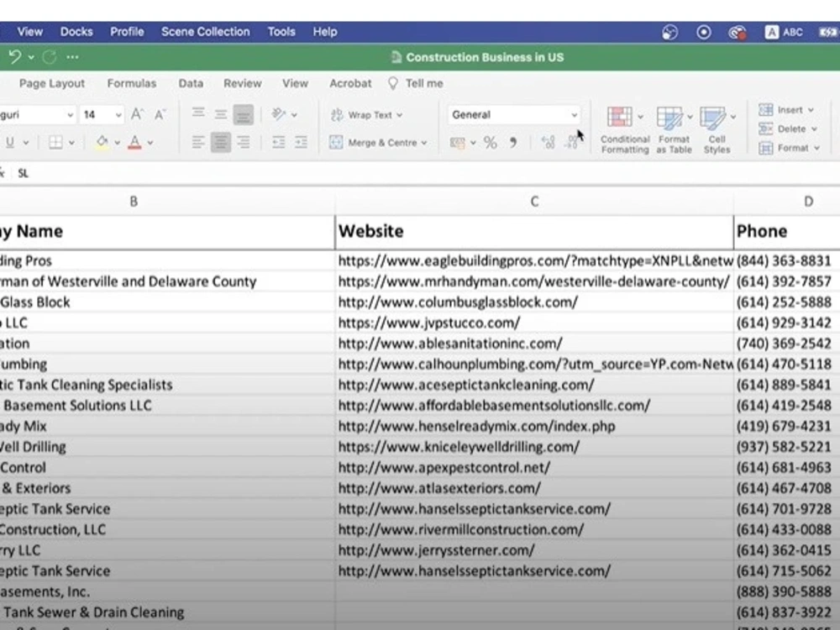The height and width of the screenshot is (630, 840).
Task: Click the accounting currency format icon
Action: pos(458,143)
